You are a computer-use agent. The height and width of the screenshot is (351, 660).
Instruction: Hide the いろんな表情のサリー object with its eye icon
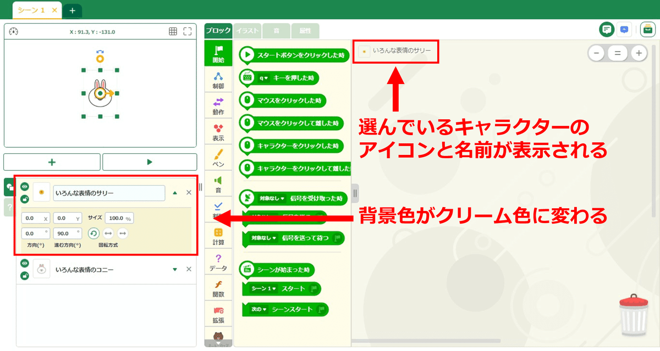tap(25, 187)
